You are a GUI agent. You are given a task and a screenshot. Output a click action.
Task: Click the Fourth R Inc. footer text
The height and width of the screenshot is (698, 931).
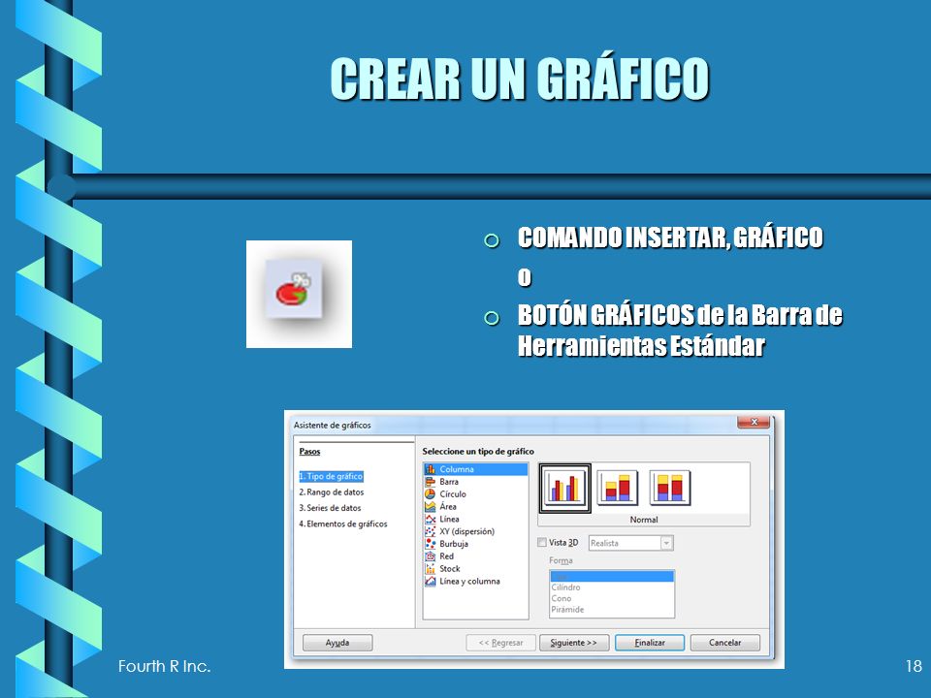tap(165, 666)
